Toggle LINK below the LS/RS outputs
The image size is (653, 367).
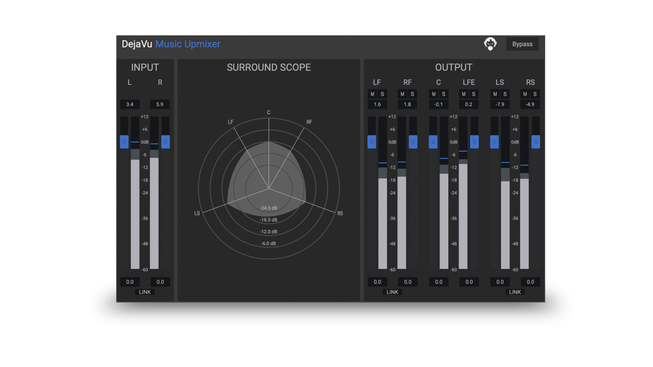[515, 292]
